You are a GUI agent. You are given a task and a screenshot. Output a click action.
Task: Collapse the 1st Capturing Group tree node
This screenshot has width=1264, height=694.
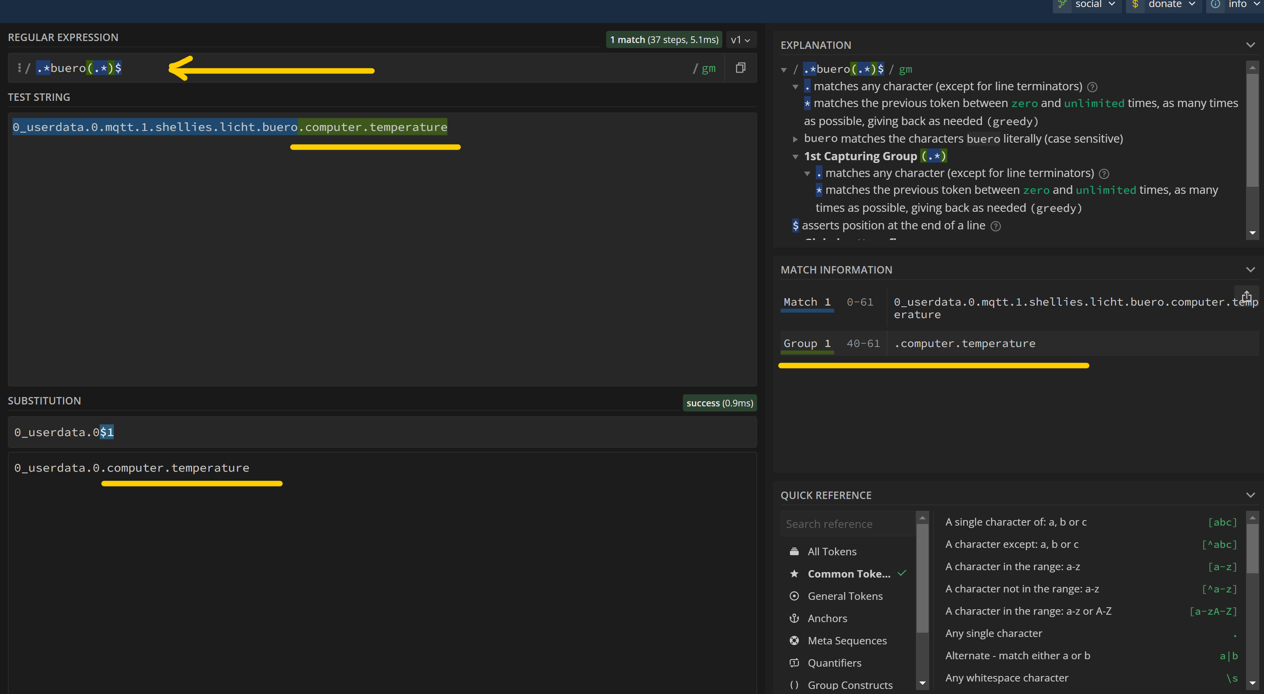pyautogui.click(x=795, y=157)
